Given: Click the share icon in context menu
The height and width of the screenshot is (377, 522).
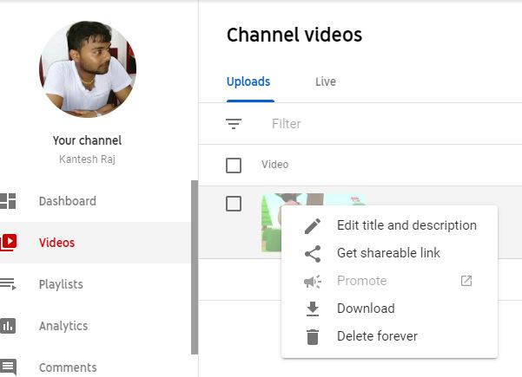Looking at the screenshot, I should tap(313, 253).
